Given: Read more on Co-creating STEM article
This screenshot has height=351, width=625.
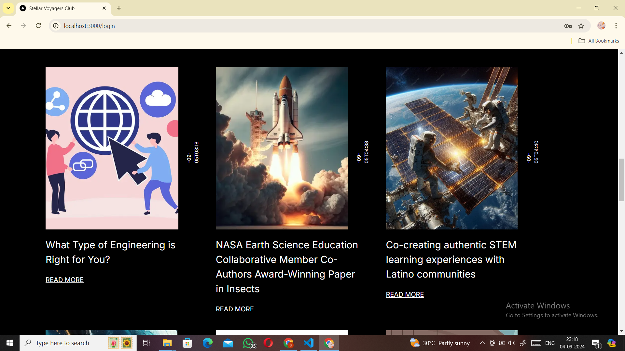Looking at the screenshot, I should tap(405, 294).
